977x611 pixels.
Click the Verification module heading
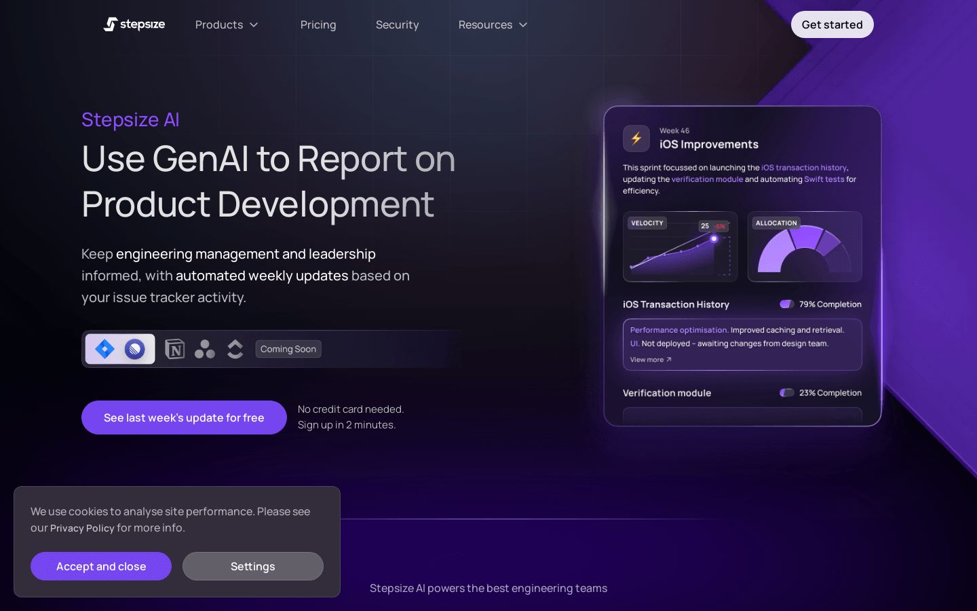click(x=667, y=393)
